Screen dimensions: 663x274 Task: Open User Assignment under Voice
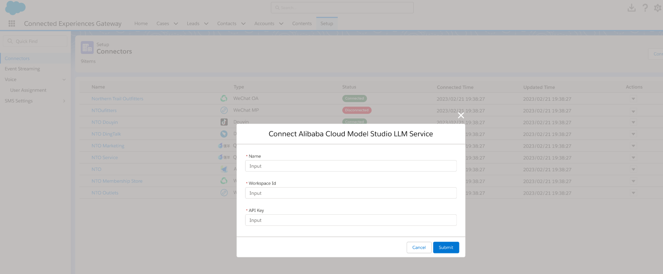(x=28, y=90)
